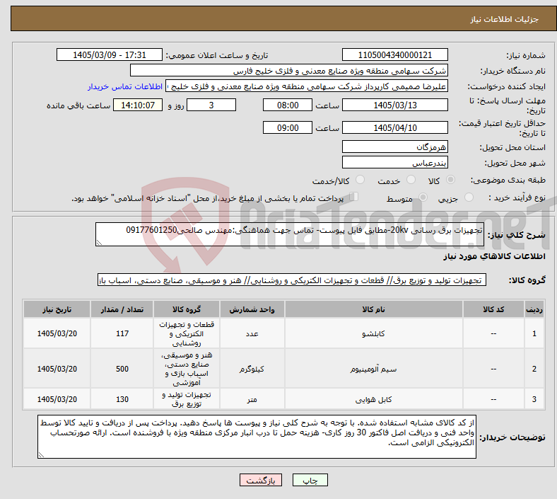This screenshot has width=557, height=499.
Task: Click the شرح کلی نیاز description box
Action: (290, 234)
